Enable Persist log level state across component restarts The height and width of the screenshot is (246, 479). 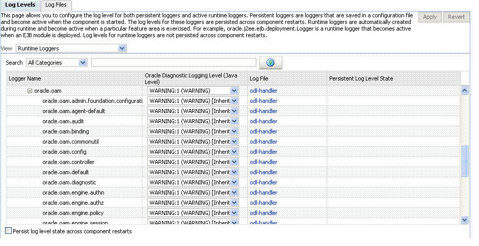tap(9, 231)
